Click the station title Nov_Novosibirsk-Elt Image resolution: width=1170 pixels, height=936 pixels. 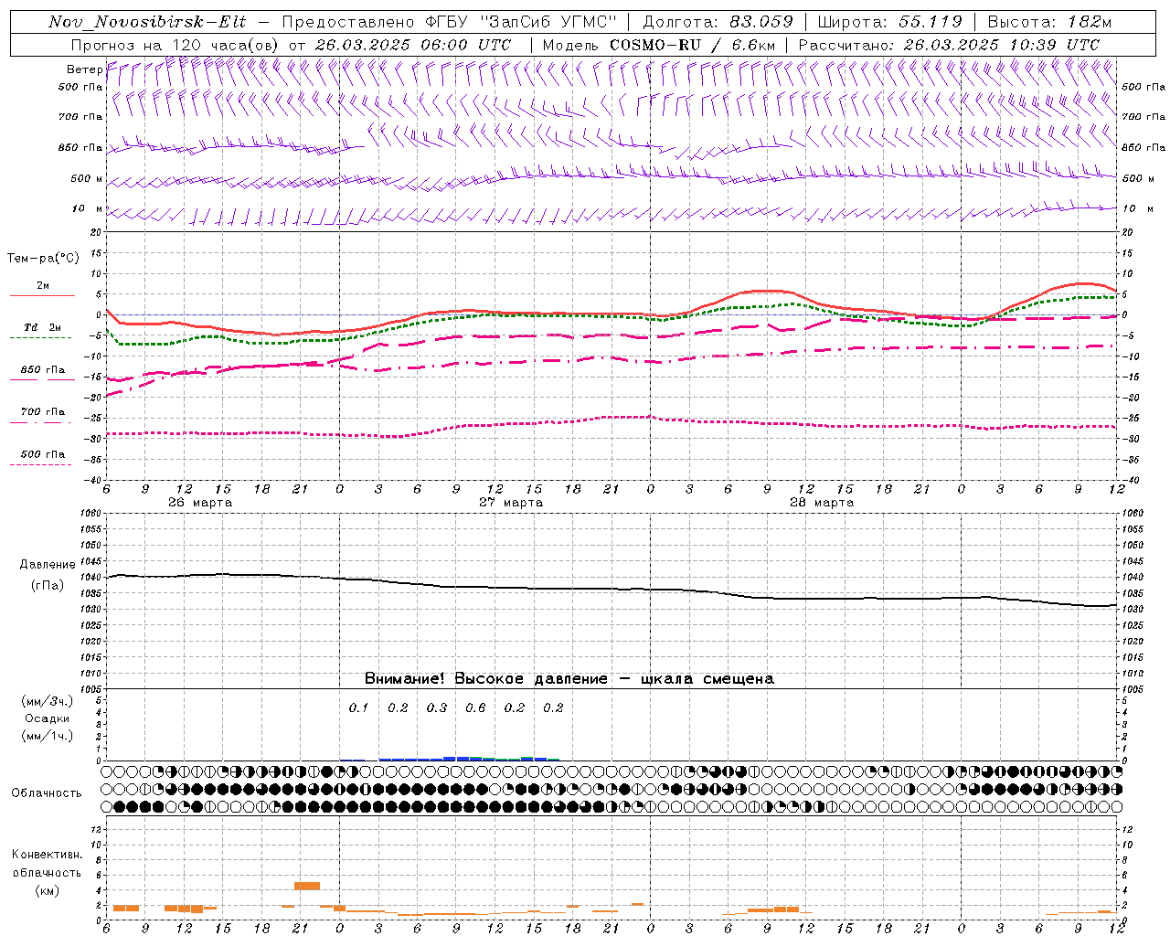pyautogui.click(x=146, y=22)
